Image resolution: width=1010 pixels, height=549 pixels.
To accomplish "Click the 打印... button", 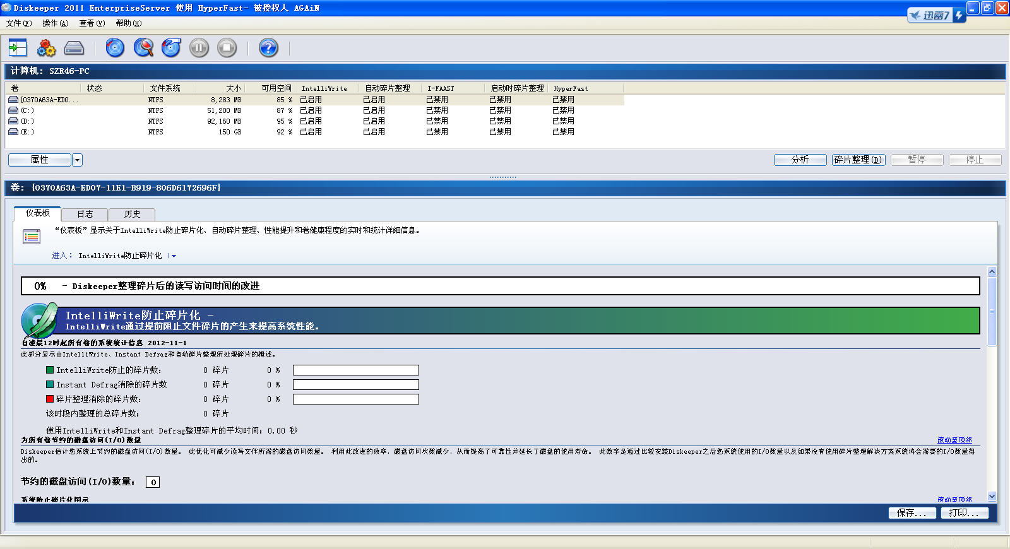I will (x=964, y=513).
